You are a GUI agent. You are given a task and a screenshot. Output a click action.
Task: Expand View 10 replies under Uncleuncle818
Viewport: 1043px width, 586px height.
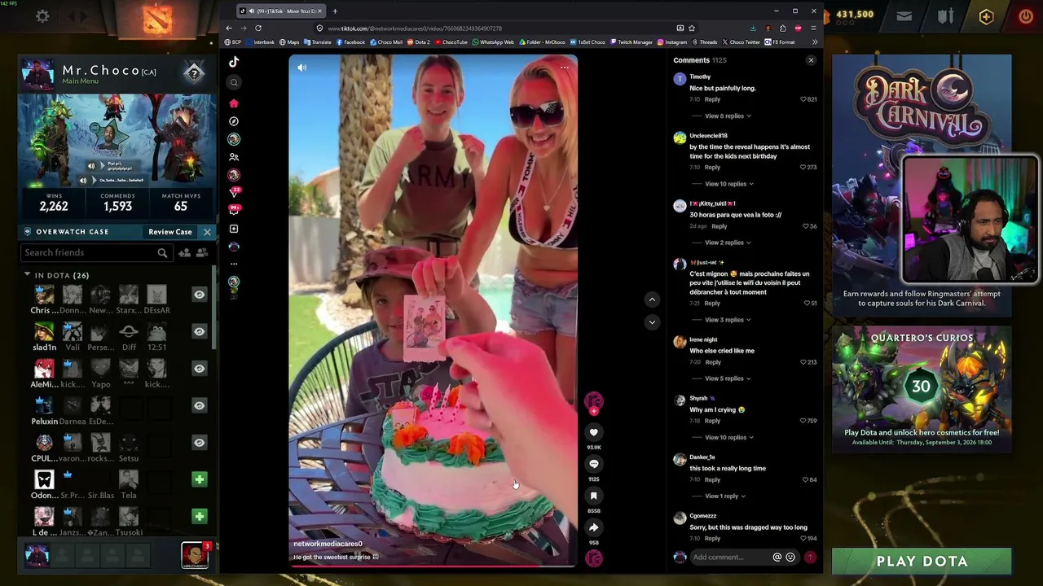click(728, 184)
